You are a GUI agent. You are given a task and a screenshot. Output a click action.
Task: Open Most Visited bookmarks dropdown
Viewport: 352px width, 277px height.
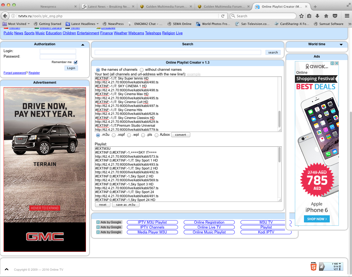(x=16, y=24)
